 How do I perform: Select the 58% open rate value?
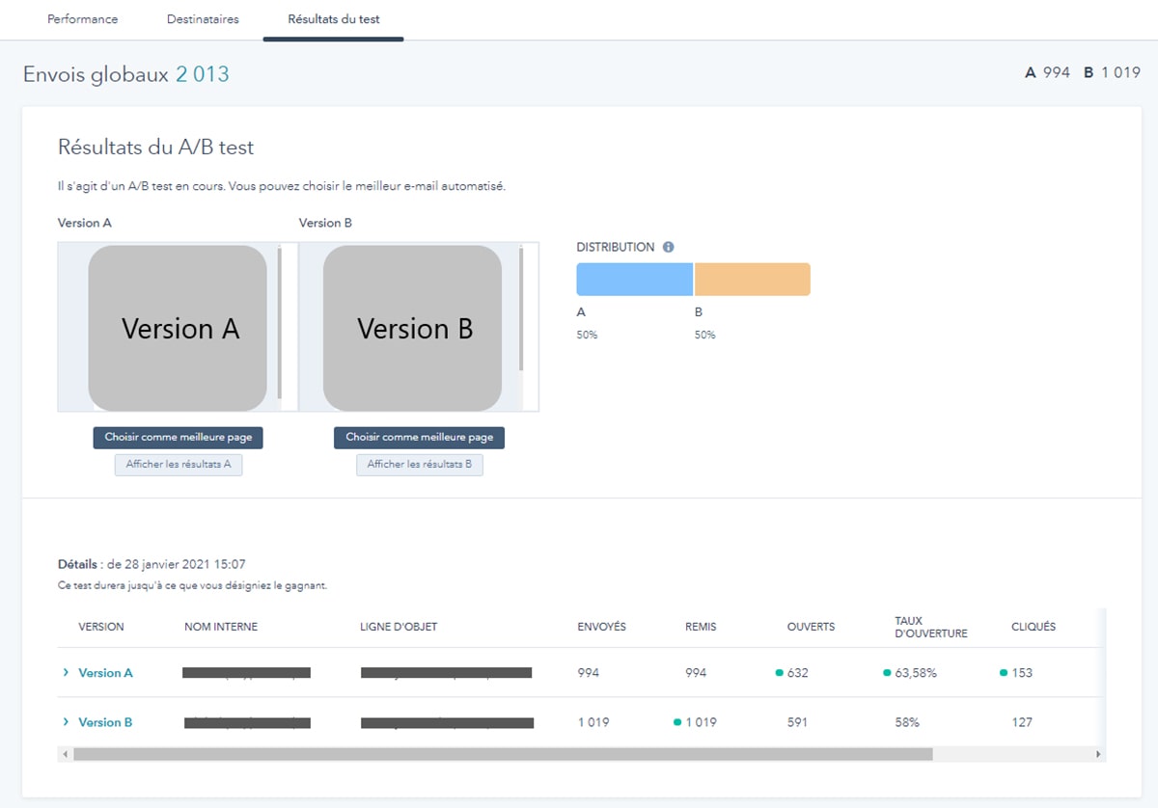(907, 721)
